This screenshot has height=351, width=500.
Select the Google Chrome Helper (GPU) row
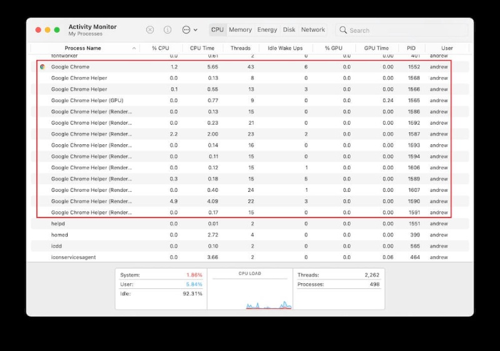(250, 100)
